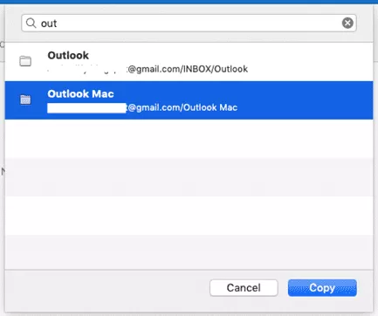Screen dimensions: 378x316
Task: Cancel the folder selection dialog
Action: tap(244, 288)
